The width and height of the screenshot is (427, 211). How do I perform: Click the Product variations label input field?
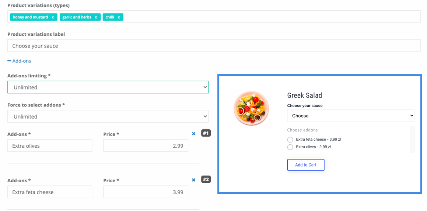(214, 46)
